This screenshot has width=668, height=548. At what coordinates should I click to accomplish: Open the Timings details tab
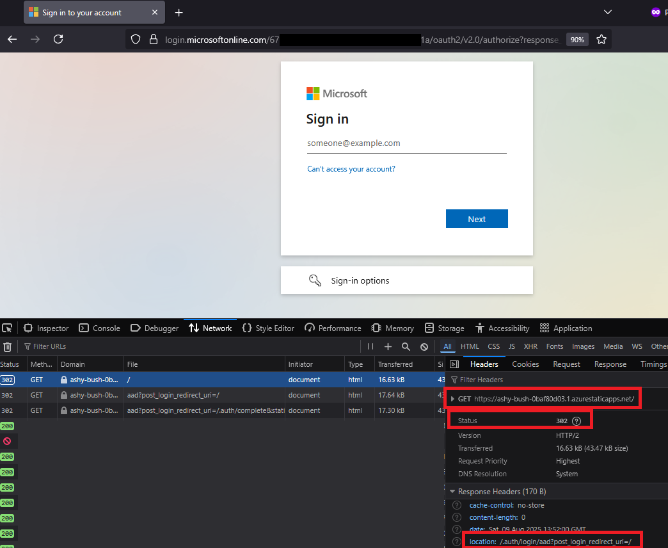(x=653, y=364)
